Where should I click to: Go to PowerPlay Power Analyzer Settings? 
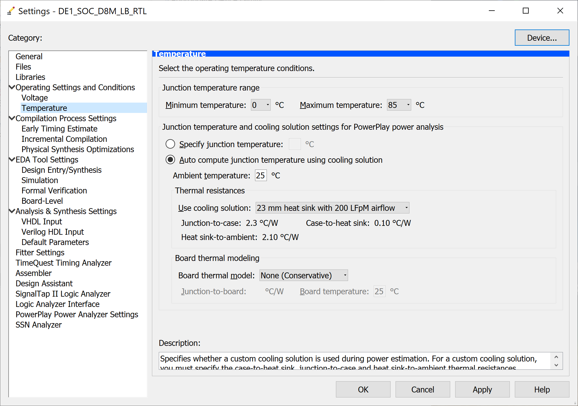click(77, 314)
